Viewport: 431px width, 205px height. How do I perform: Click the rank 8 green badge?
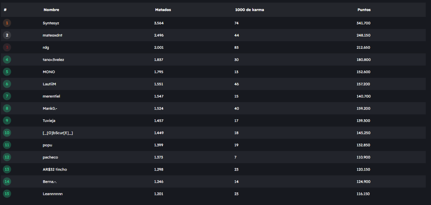pos(7,108)
